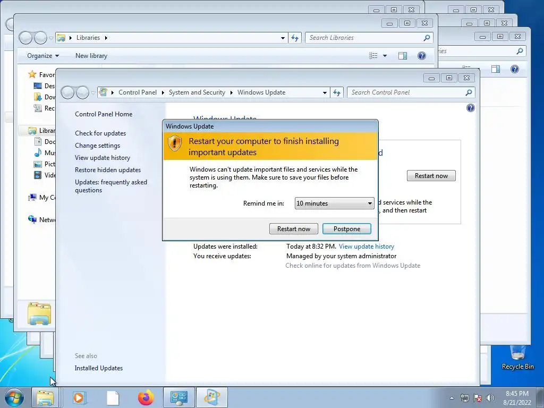Screen dimensions: 544x408
Task: Open Control Panel Home
Action: 104,114
